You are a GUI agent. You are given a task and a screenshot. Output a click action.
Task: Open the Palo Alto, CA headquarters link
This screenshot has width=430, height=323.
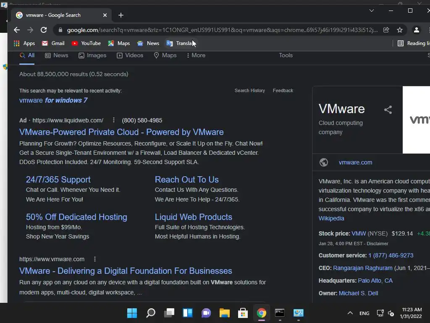tap(375, 281)
